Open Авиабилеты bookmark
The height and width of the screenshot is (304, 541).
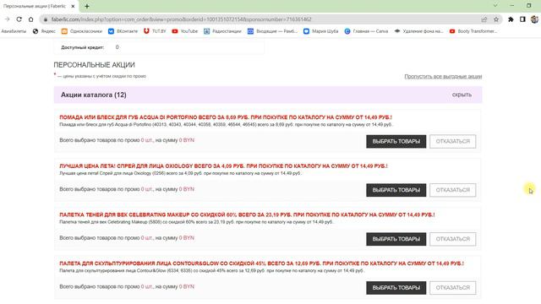pyautogui.click(x=14, y=31)
